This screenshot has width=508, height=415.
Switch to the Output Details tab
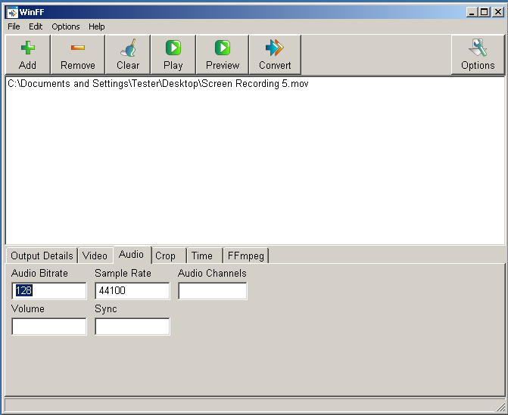[42, 256]
